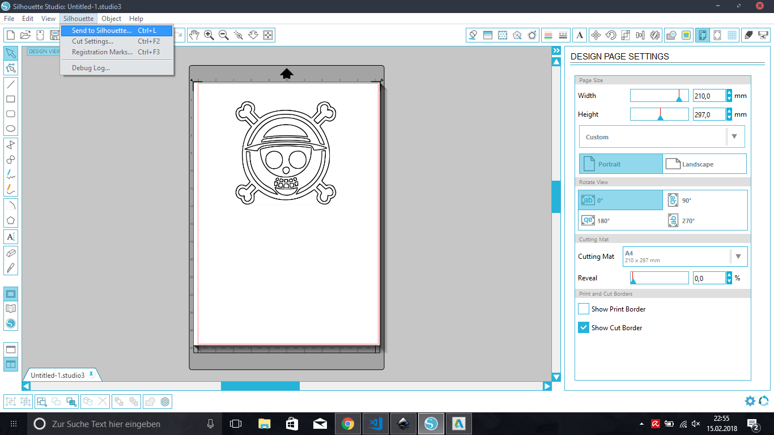Select the Text tool in left toolbar

[11, 236]
